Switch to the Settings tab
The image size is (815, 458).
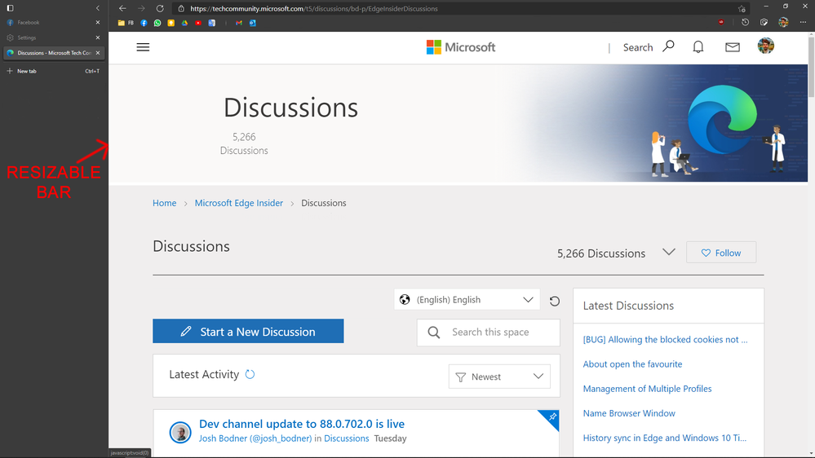point(50,37)
